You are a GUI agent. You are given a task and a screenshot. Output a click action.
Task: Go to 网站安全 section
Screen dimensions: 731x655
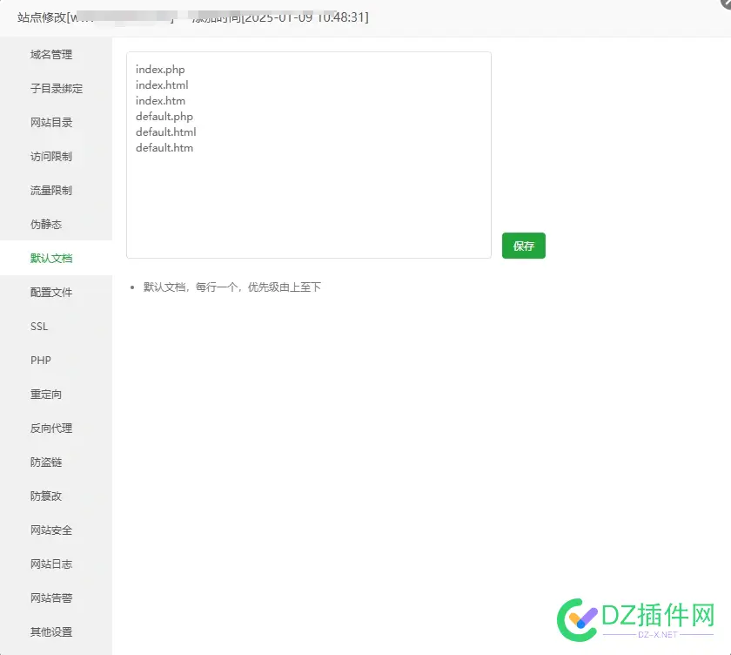click(x=51, y=530)
